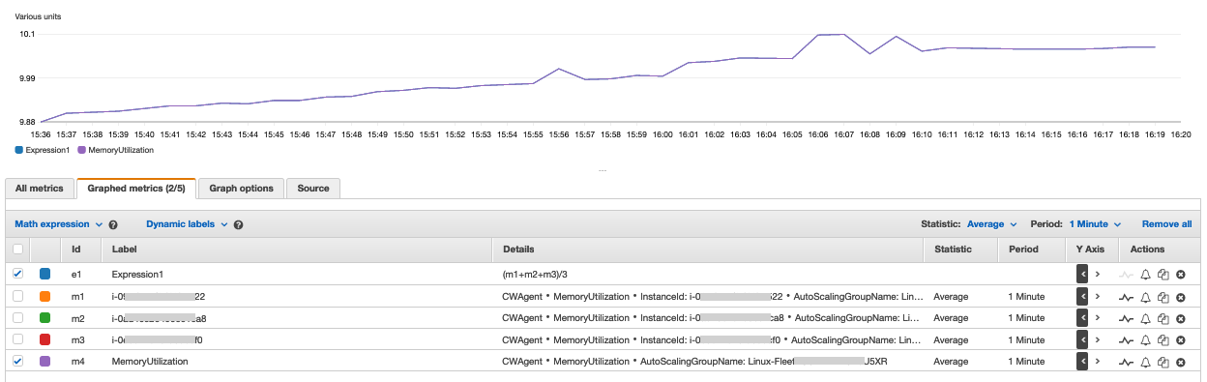The height and width of the screenshot is (382, 1207).
Task: Open the Math expression dropdown
Action: click(59, 224)
